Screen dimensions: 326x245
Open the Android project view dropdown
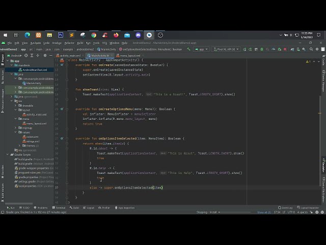point(14,56)
